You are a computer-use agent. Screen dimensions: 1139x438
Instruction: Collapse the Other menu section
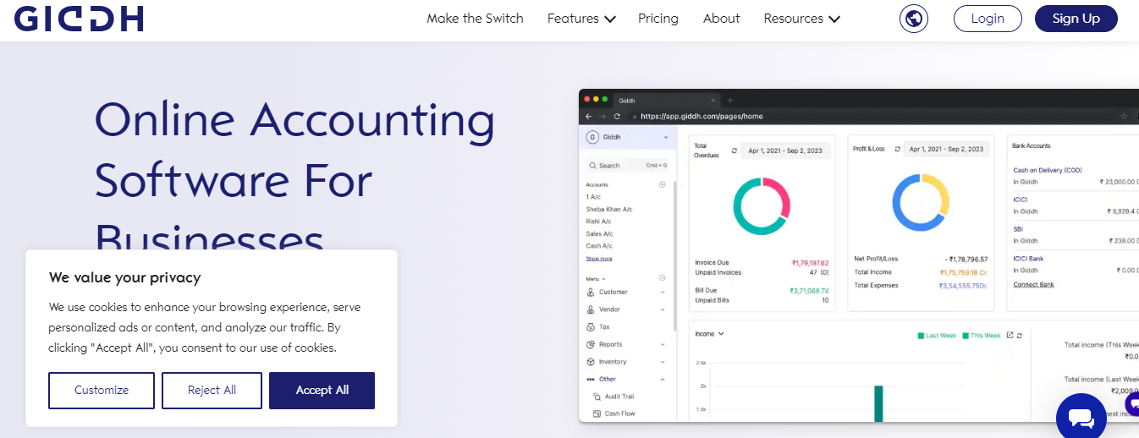tap(663, 379)
